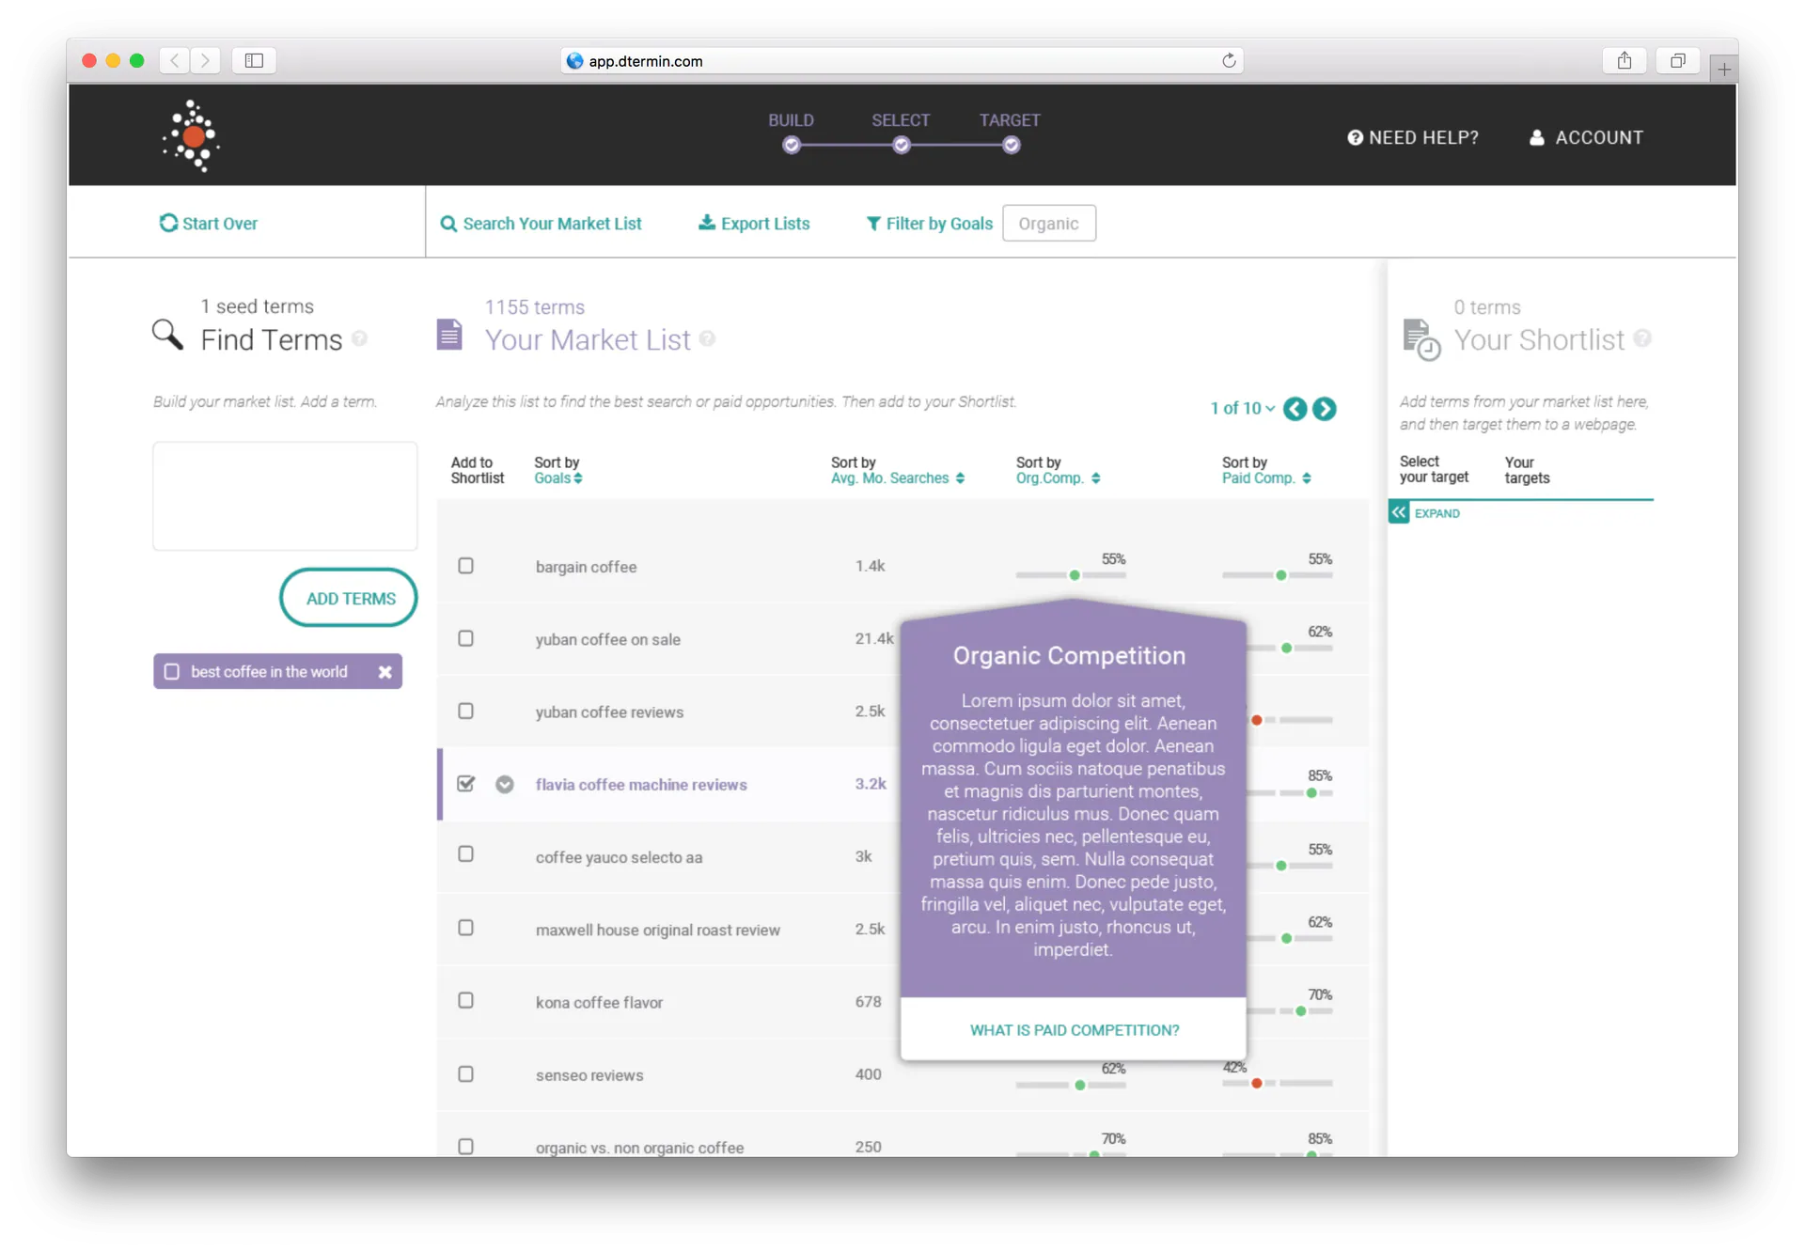Screen dimensions: 1805x1252
Task: Open the ACCOUNT menu
Action: pyautogui.click(x=1586, y=137)
